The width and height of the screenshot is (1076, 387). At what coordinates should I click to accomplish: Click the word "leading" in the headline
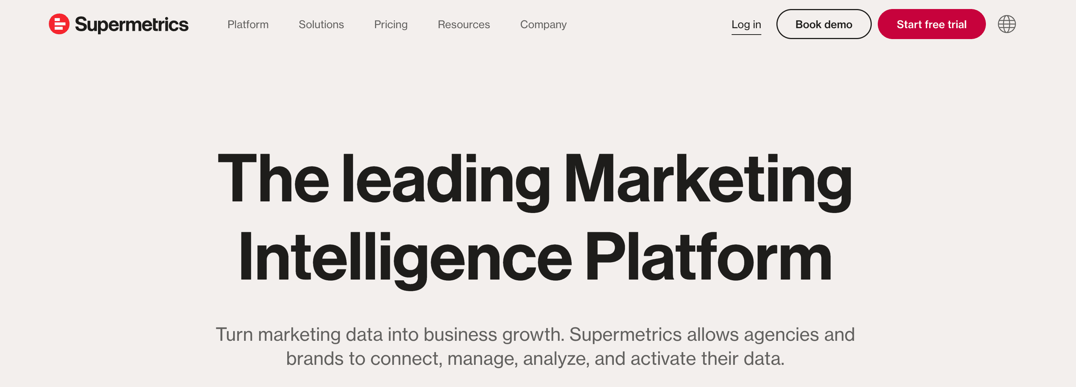pos(445,180)
